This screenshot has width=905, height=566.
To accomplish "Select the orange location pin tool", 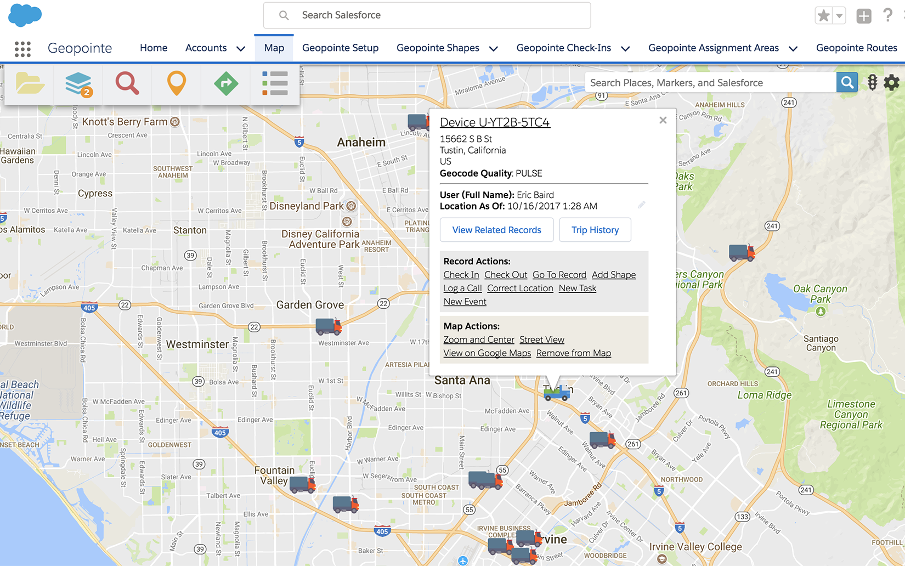I will [x=177, y=83].
